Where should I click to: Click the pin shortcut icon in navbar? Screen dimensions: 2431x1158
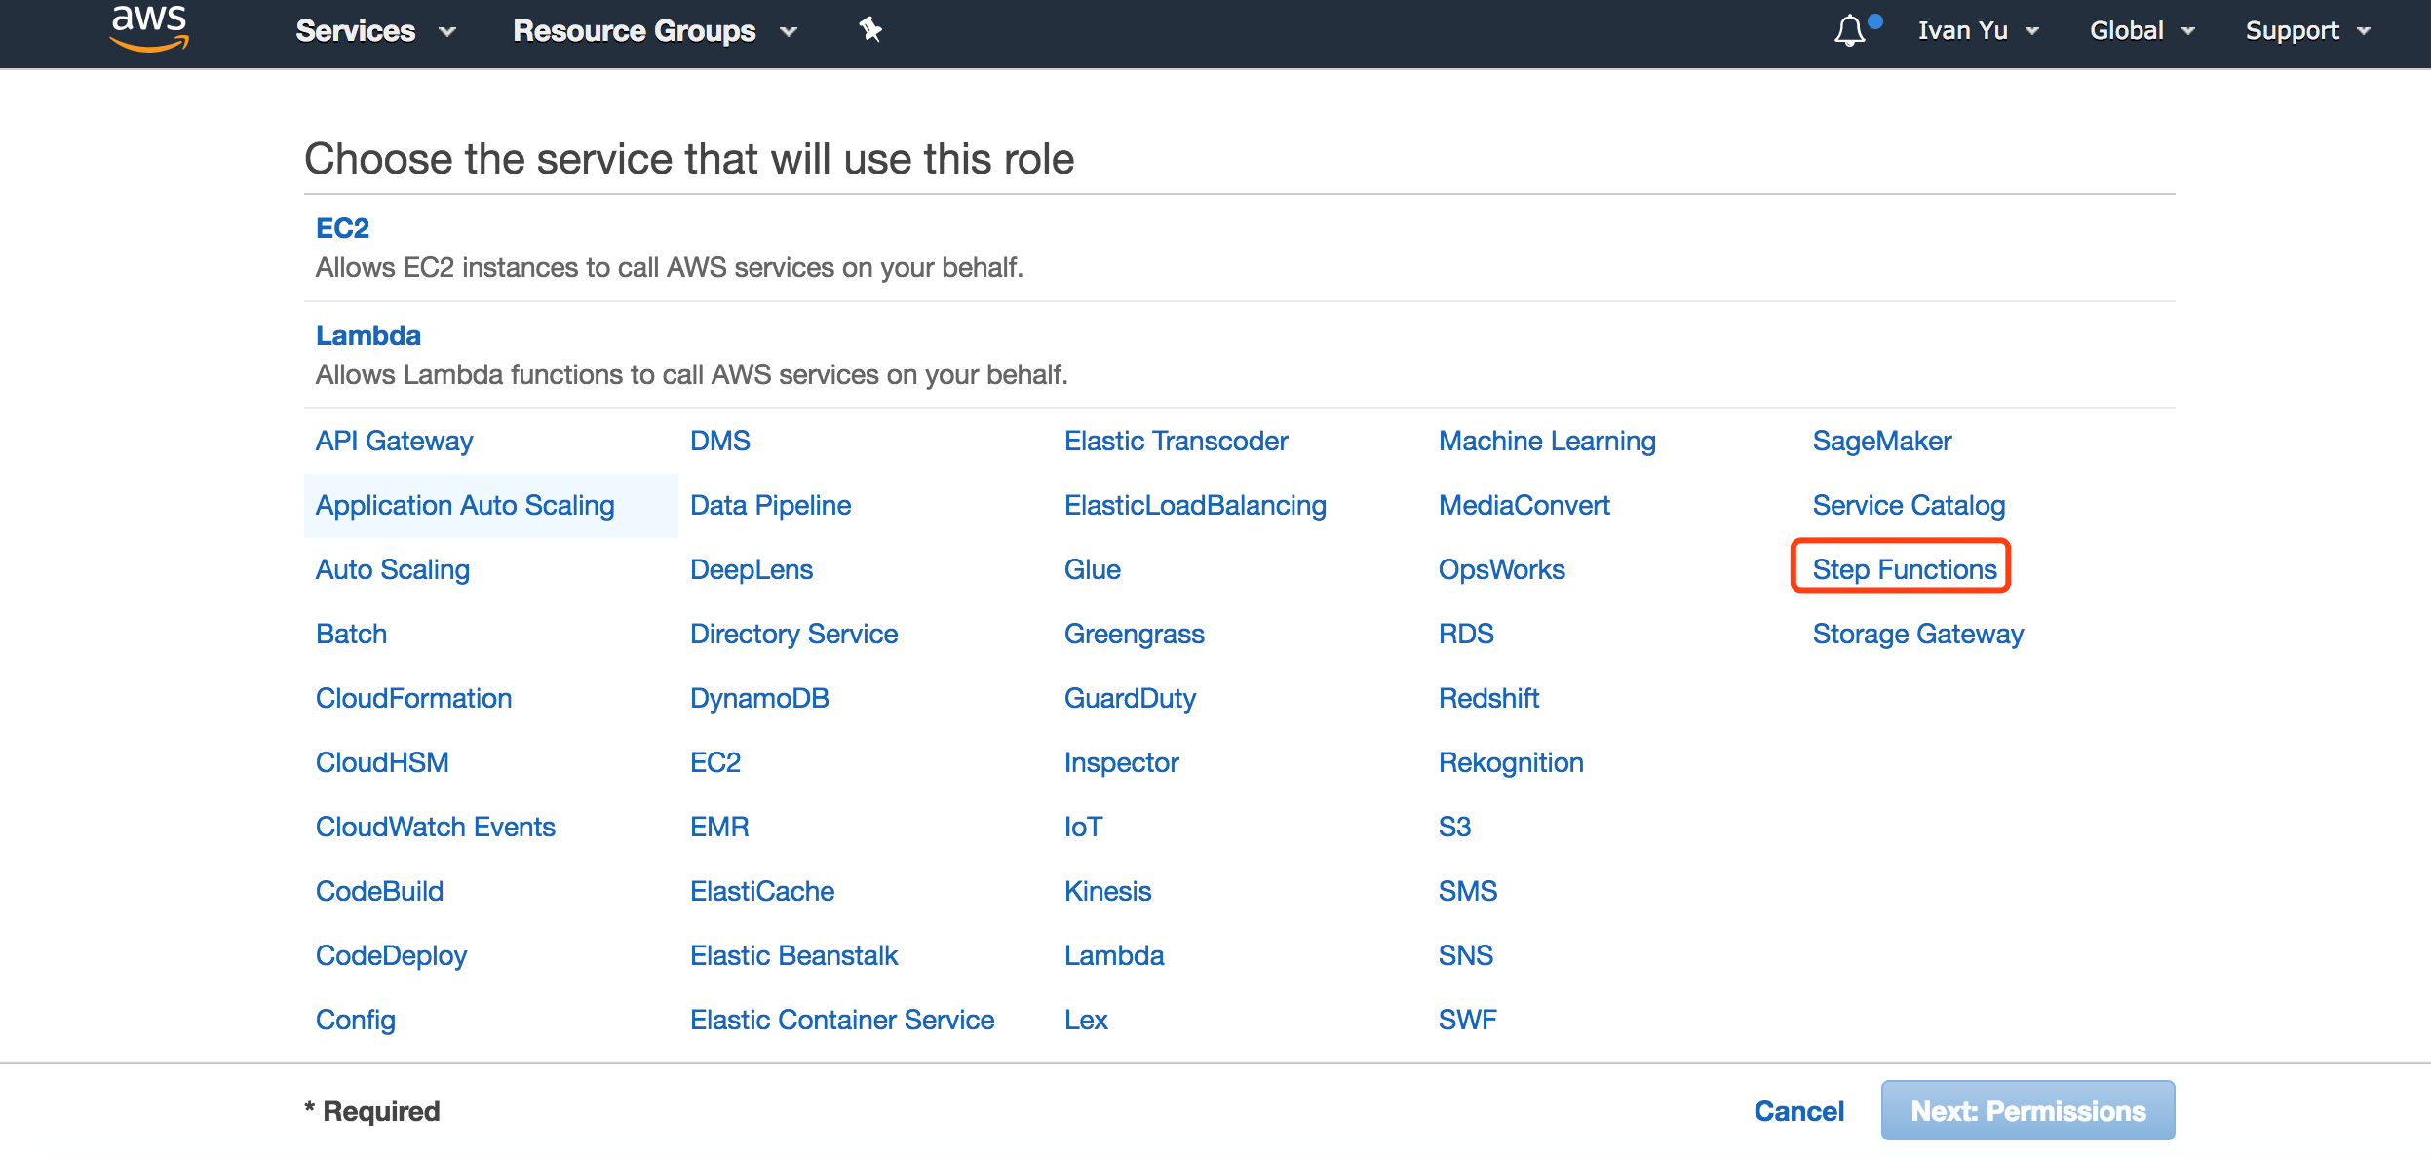[x=870, y=30]
